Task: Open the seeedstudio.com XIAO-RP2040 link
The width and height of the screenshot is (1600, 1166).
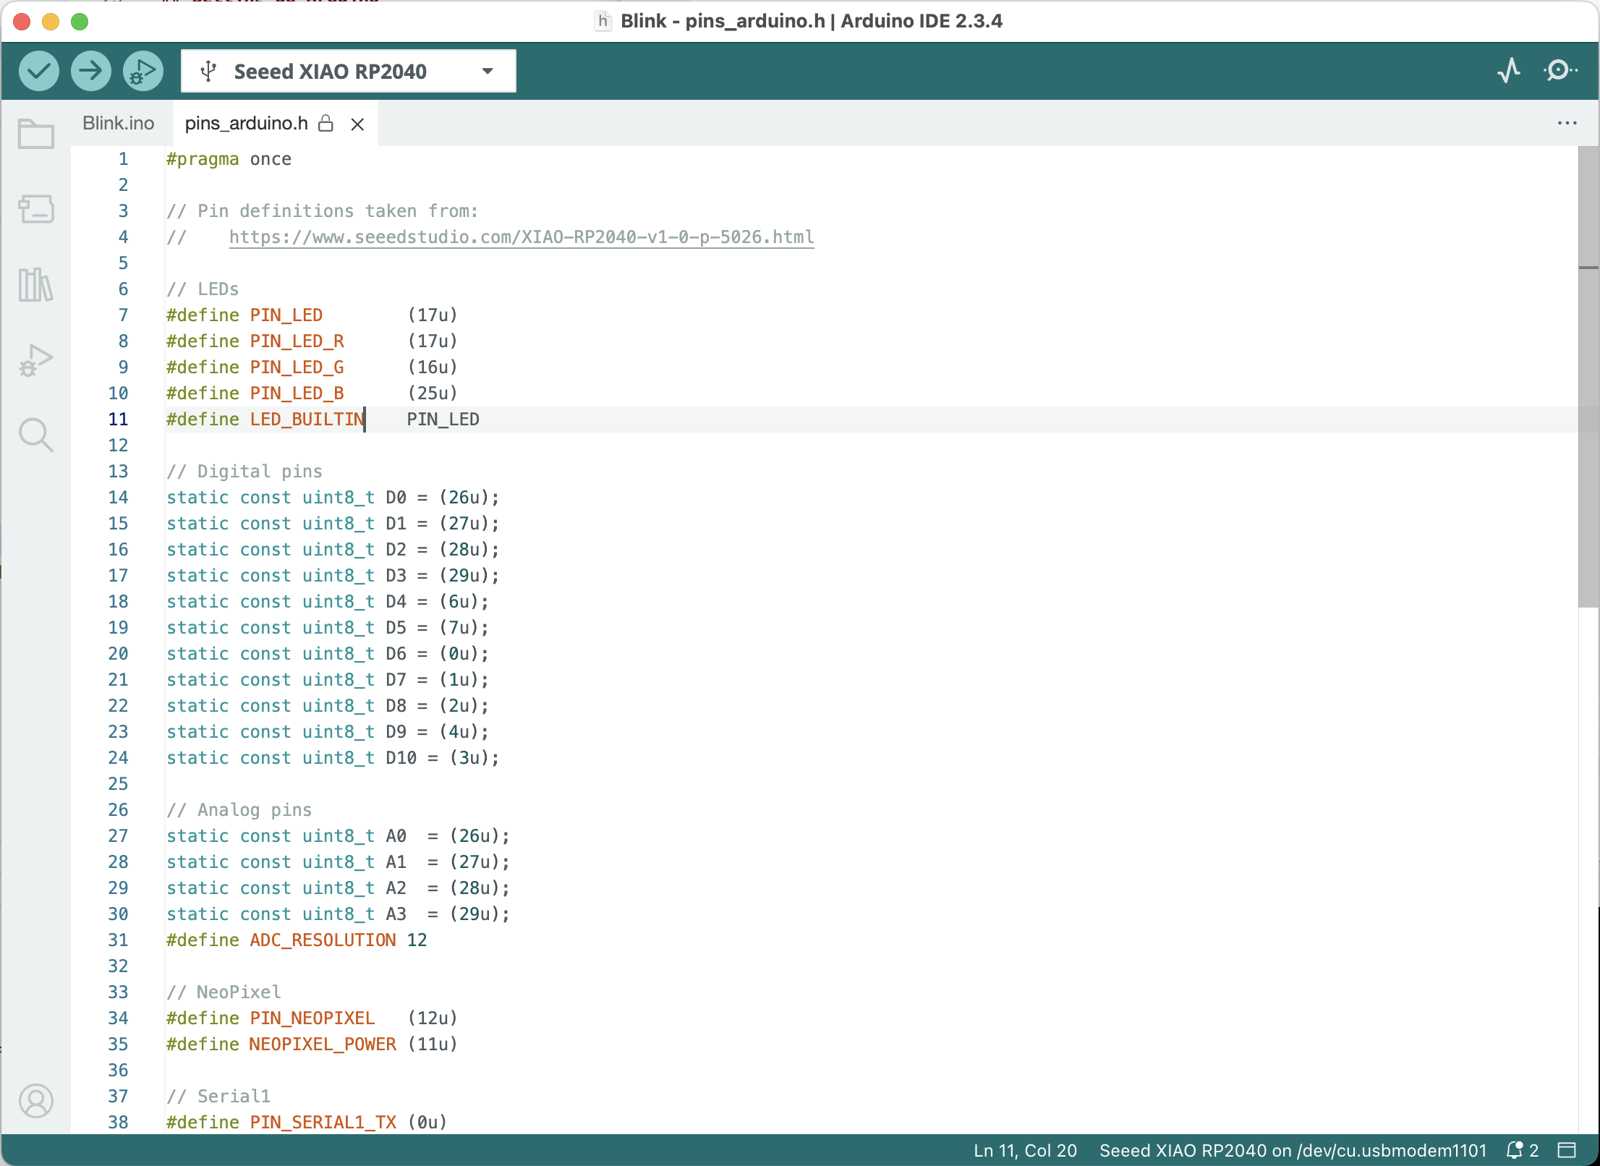Action: click(x=521, y=237)
